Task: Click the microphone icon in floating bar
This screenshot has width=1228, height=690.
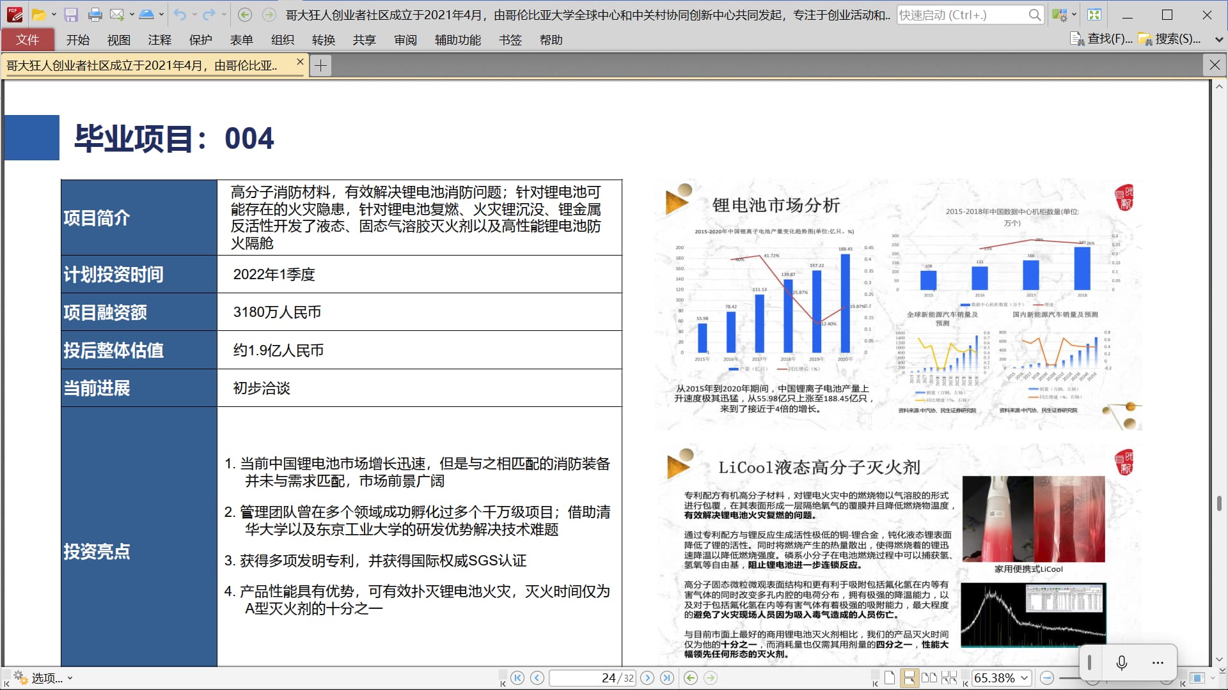Action: tap(1121, 663)
